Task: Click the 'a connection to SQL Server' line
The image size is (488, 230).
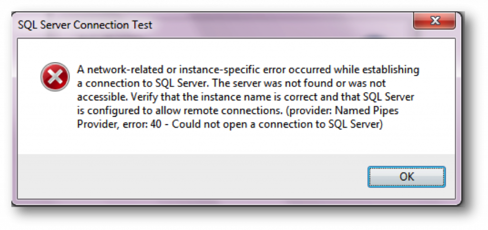Action: click(x=231, y=84)
